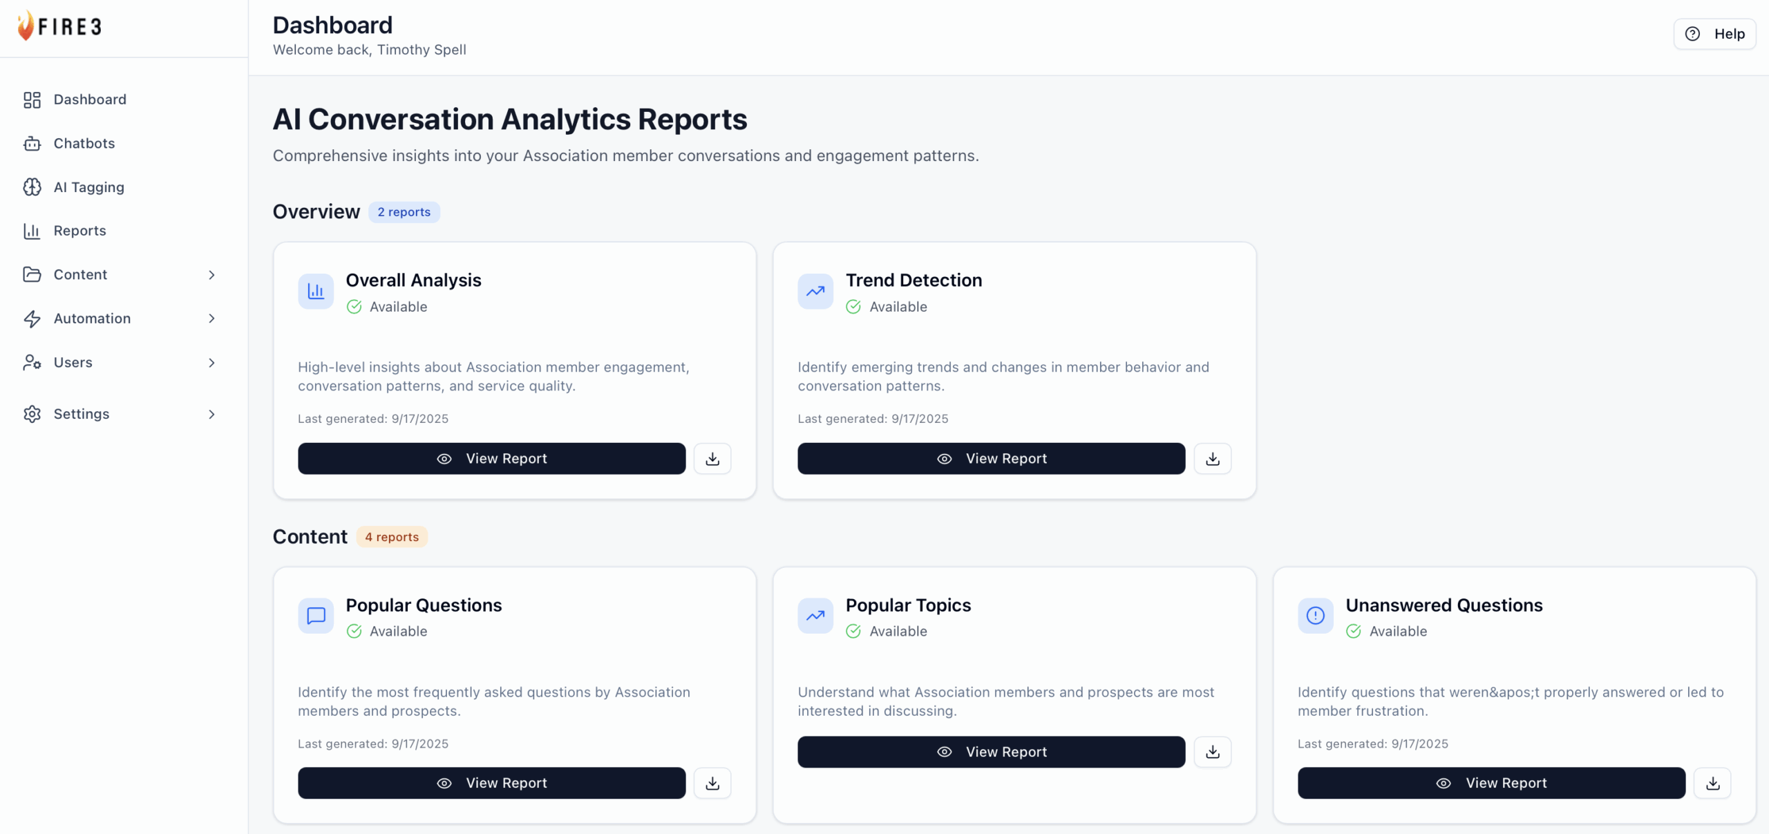Click 'Welcome back, Timothy Spell' text
1769x834 pixels.
369,50
